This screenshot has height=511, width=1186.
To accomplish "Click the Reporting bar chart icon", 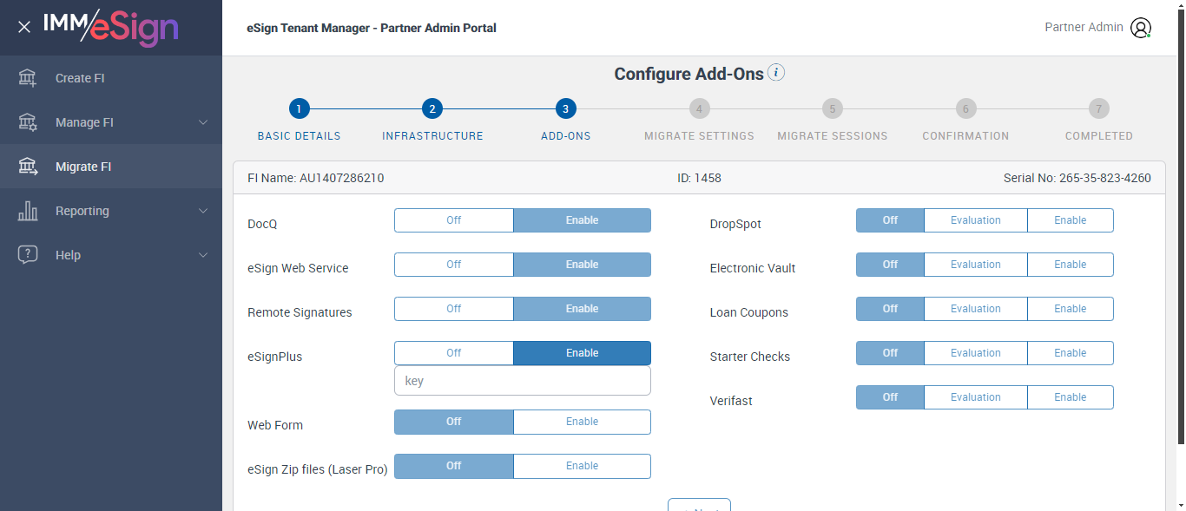I will (x=28, y=211).
